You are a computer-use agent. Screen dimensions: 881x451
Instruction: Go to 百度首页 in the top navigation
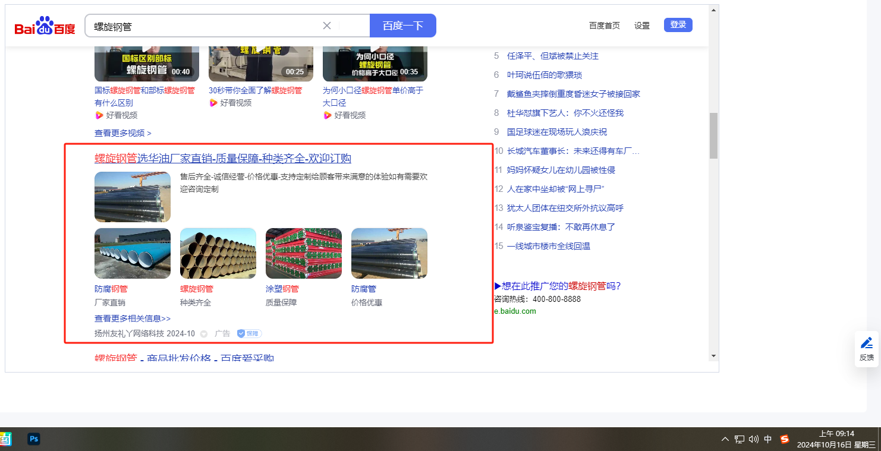point(604,26)
